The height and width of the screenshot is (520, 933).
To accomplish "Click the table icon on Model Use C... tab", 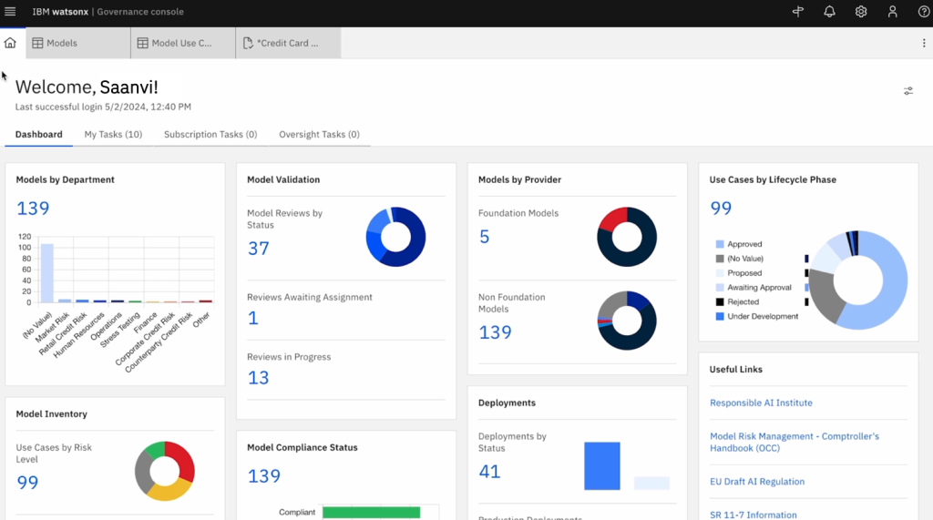I will [143, 43].
